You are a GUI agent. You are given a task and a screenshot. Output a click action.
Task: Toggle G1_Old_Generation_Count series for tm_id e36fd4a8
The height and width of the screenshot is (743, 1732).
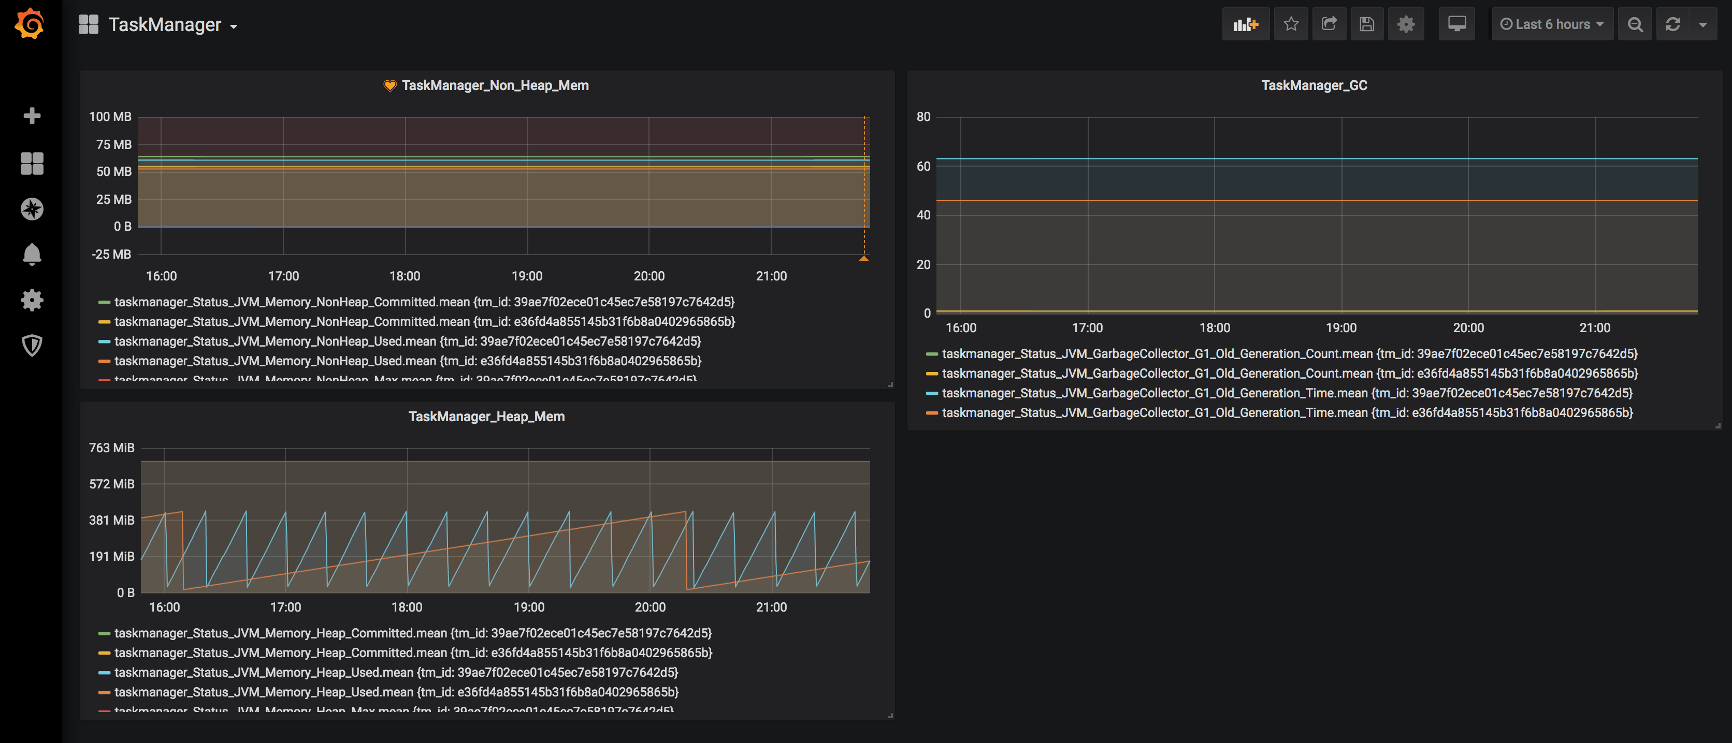click(1290, 373)
